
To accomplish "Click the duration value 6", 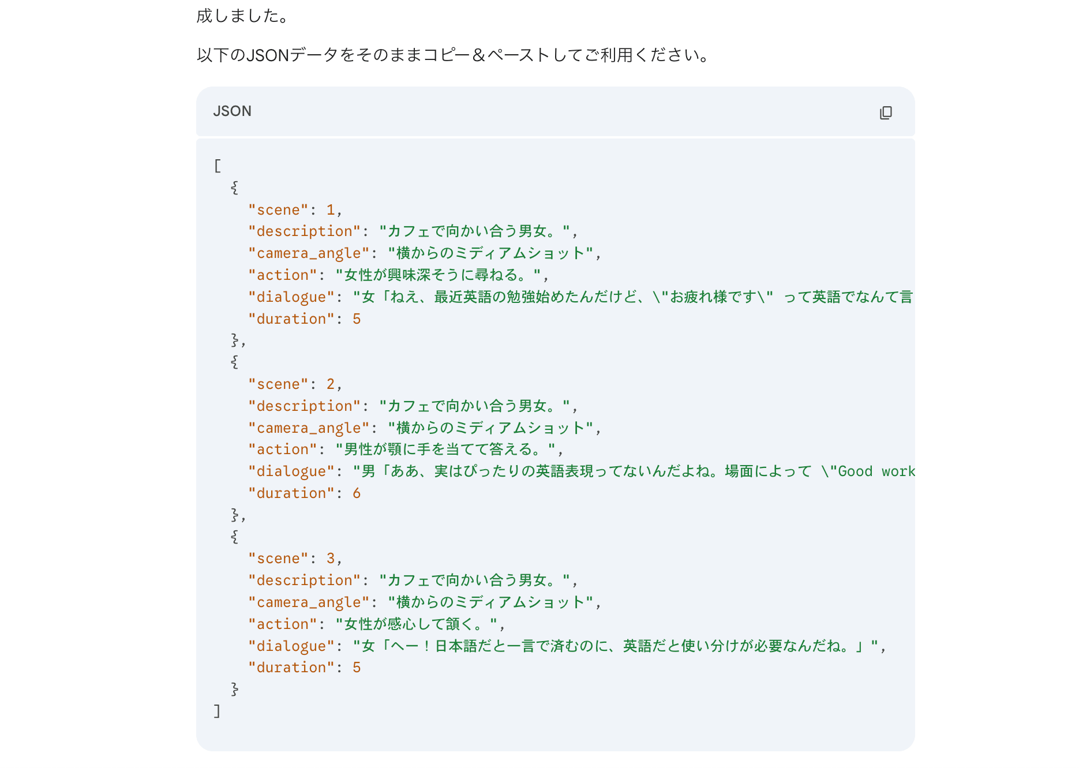I will (x=357, y=493).
